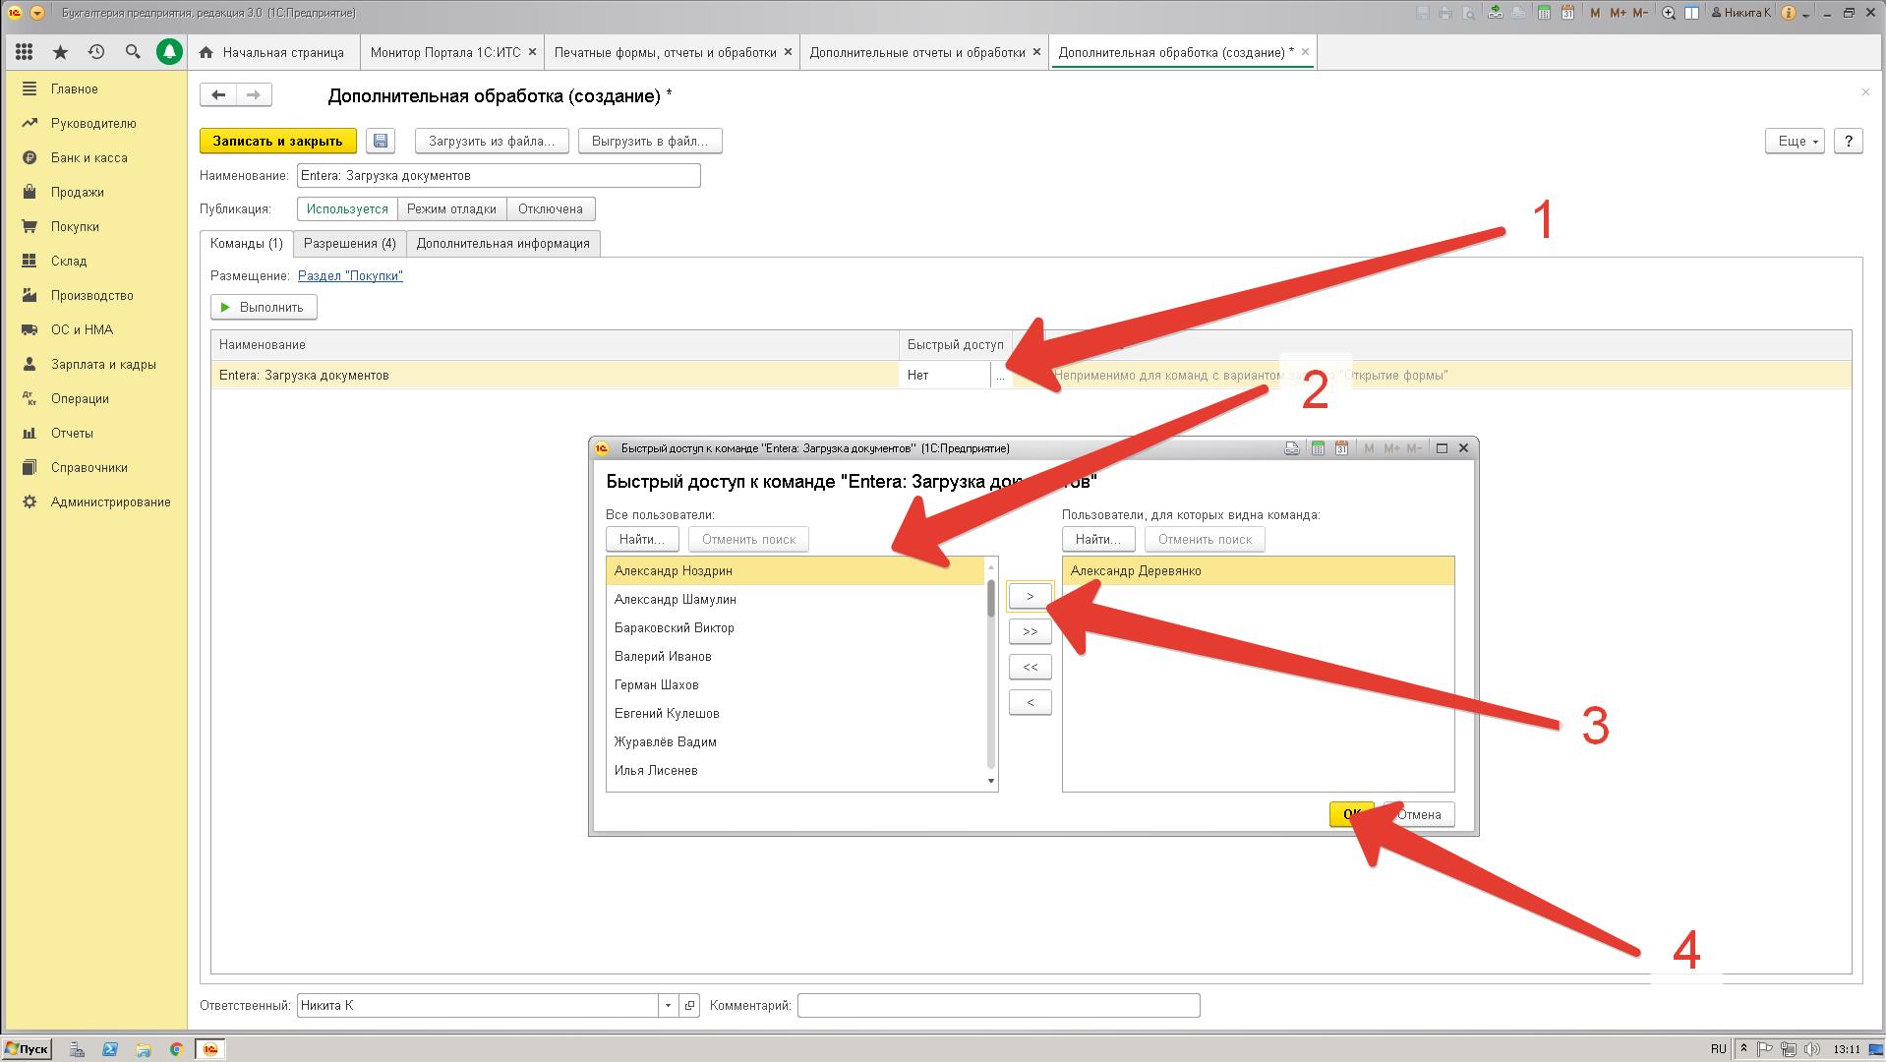
Task: Open the calculator icon in the dialog title bar
Action: 1318,448
